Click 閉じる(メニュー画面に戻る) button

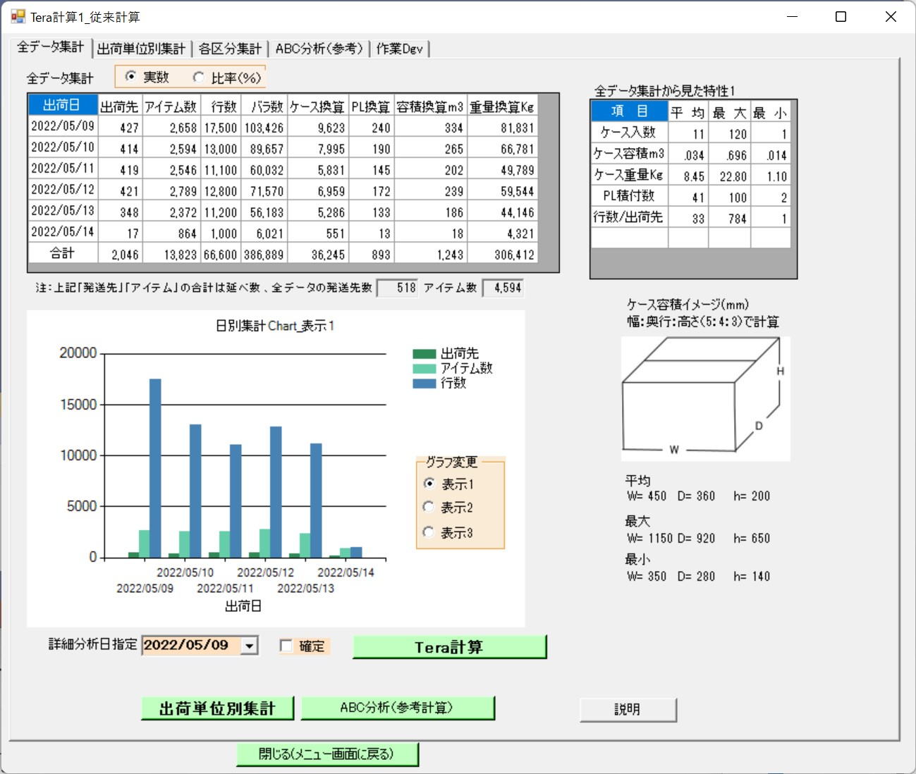click(x=327, y=754)
